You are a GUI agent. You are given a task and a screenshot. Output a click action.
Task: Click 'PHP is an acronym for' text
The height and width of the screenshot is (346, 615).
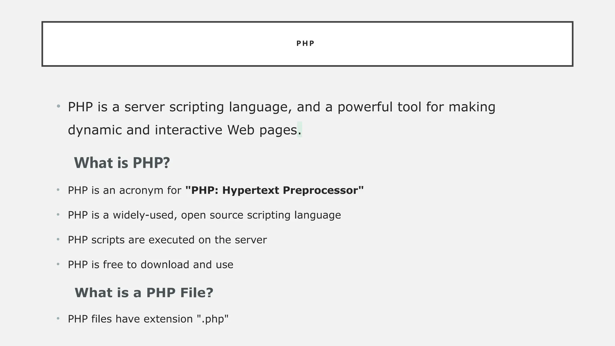(x=125, y=190)
